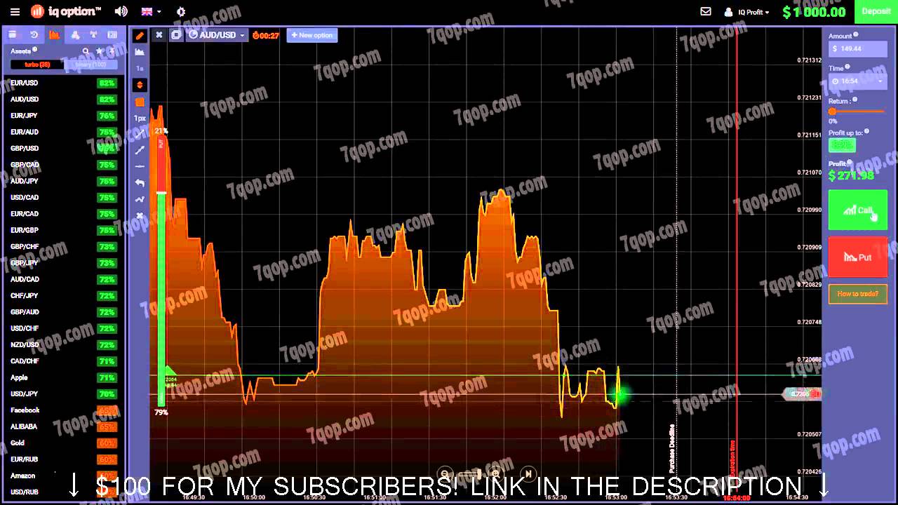
Task: Undo last drawing with back arrow
Action: pos(140,182)
